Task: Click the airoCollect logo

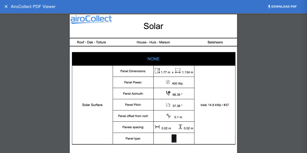Action: pyautogui.click(x=91, y=19)
